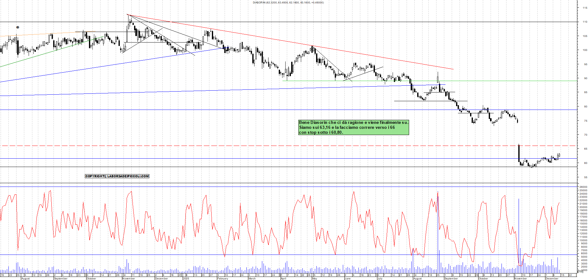Click the April month label
This screenshot has height=280, width=588.
tap(283, 278)
